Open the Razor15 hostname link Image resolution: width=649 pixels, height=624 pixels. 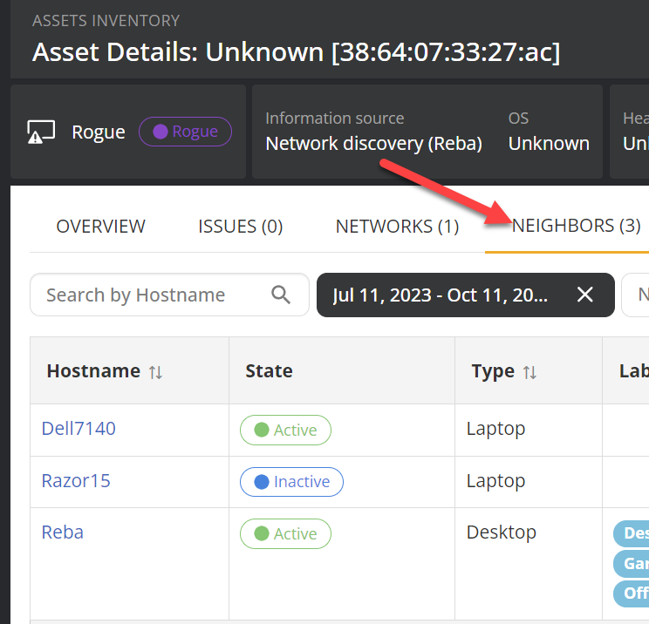pos(76,480)
